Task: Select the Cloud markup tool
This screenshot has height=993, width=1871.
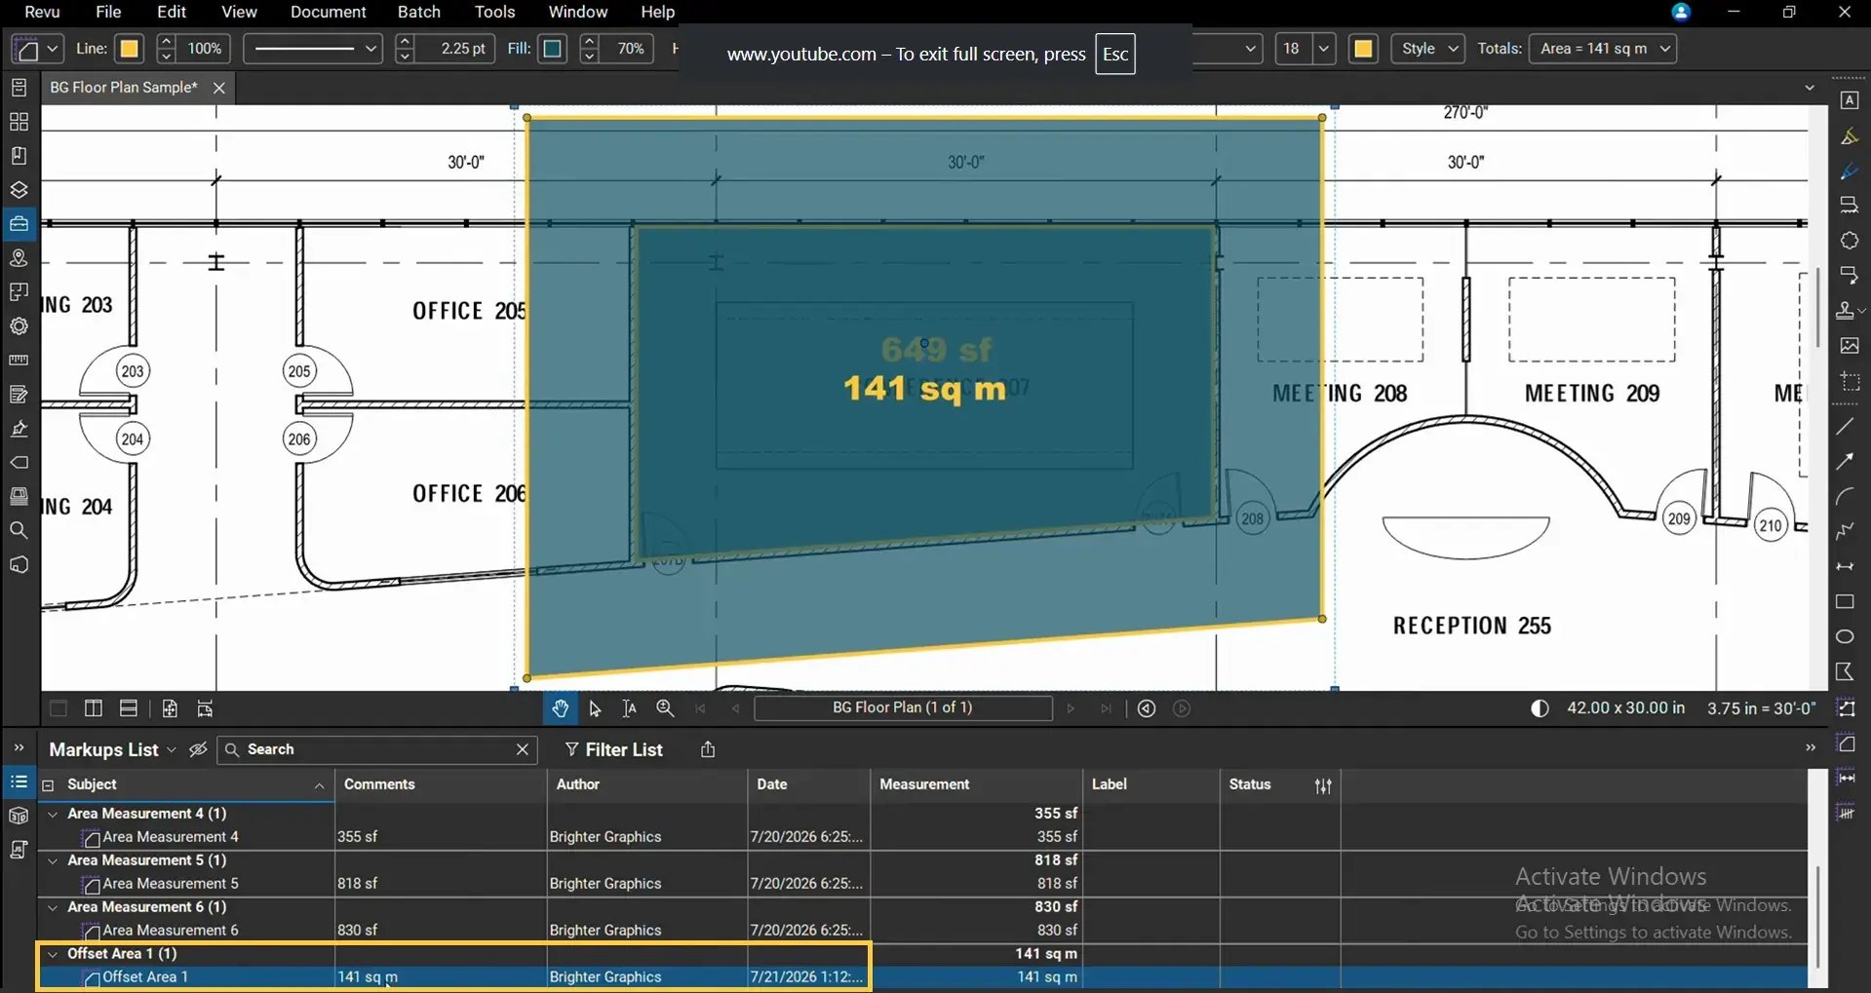Action: click(x=1849, y=241)
